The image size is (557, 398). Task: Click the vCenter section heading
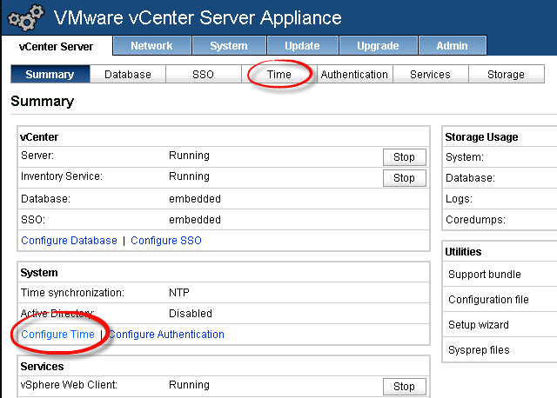[x=39, y=137]
